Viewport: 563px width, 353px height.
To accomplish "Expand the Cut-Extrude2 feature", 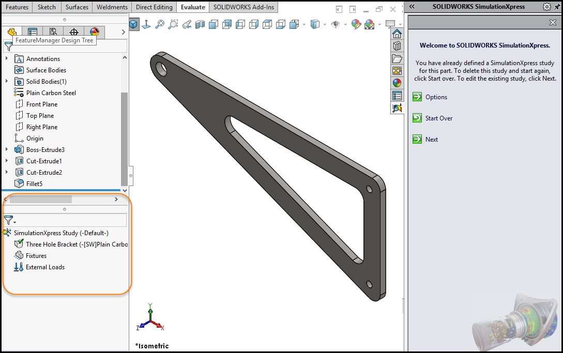I will coord(7,172).
